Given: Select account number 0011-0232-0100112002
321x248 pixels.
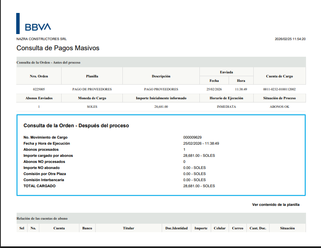Looking at the screenshot, I should pos(279,89).
